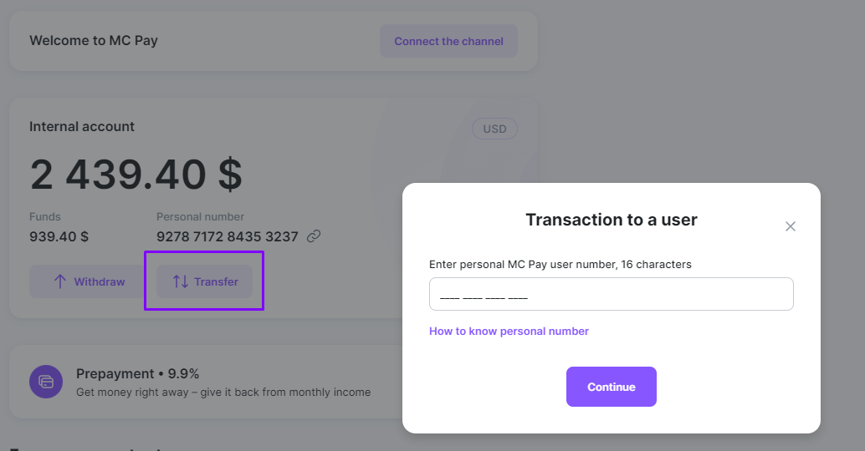The width and height of the screenshot is (865, 451).
Task: Click the Transfer button
Action: click(x=204, y=281)
